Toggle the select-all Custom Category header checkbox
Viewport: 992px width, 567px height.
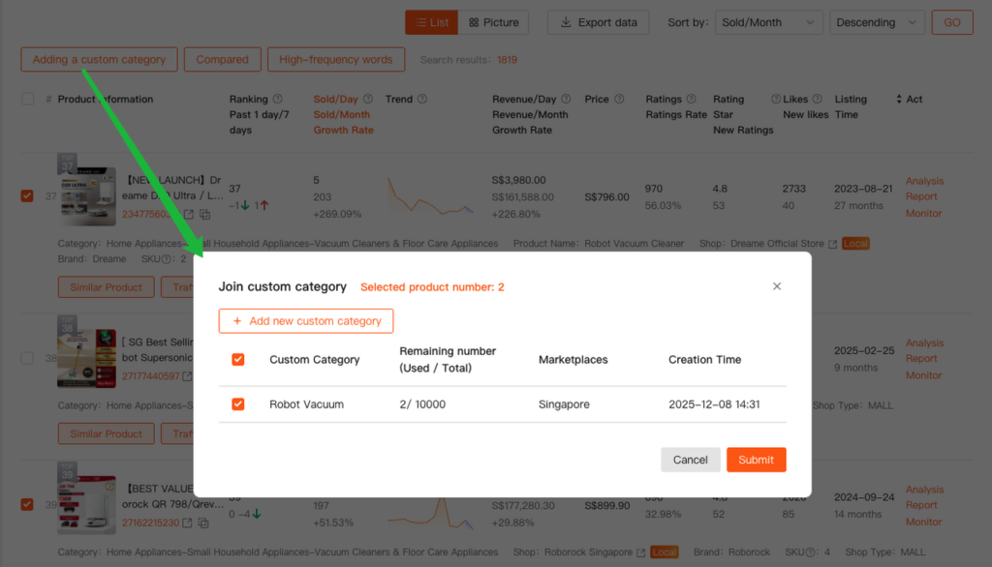(238, 360)
